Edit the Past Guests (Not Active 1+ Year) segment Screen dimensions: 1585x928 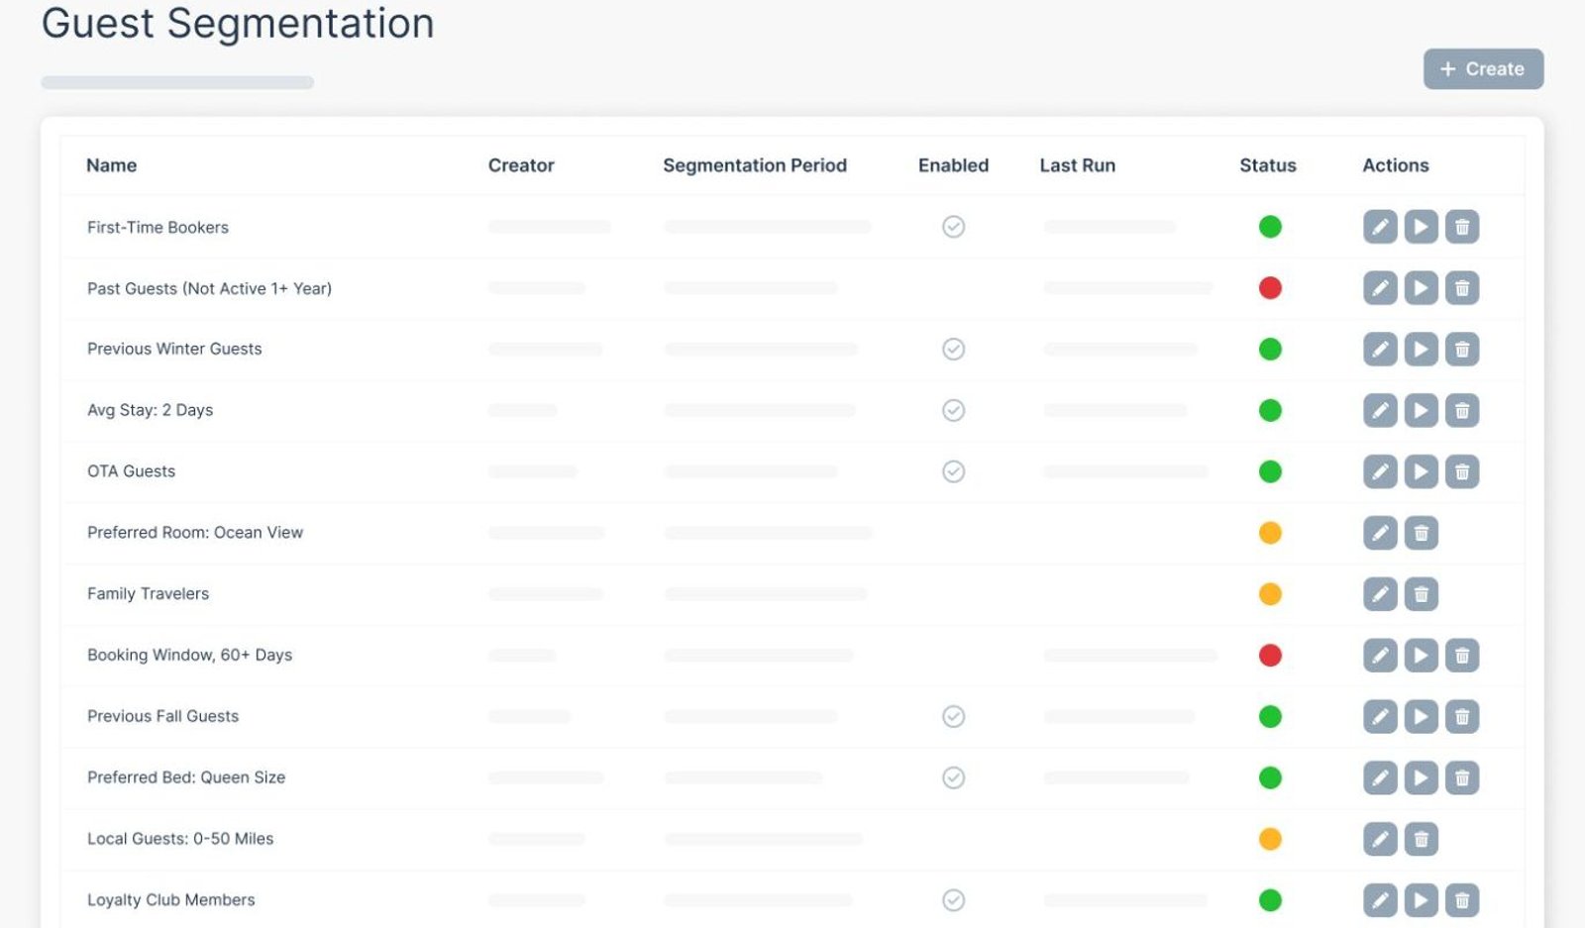tap(1380, 288)
